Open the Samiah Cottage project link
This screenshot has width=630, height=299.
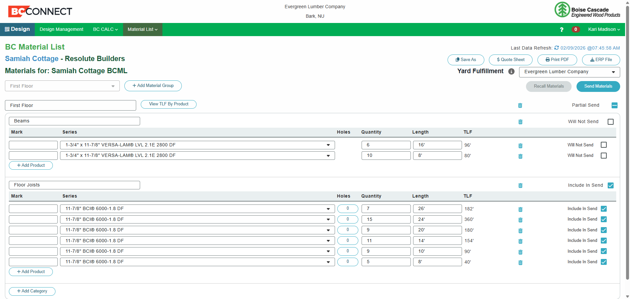pyautogui.click(x=32, y=59)
